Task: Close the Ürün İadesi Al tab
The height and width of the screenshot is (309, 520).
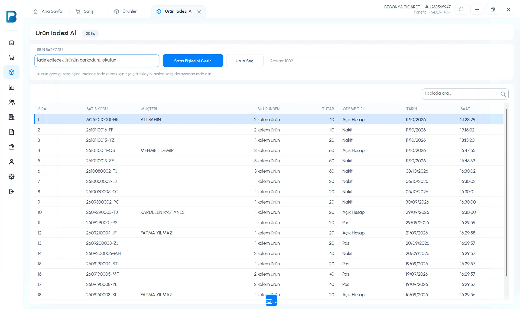Action: pyautogui.click(x=199, y=12)
